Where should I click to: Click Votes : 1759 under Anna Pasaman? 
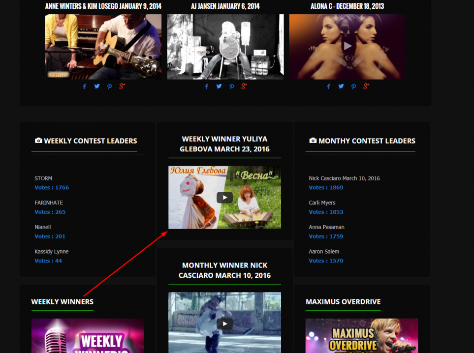(326, 236)
